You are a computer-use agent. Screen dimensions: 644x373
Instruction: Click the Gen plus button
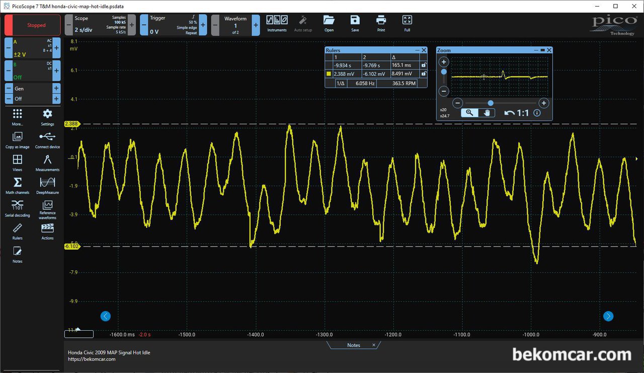pos(56,89)
